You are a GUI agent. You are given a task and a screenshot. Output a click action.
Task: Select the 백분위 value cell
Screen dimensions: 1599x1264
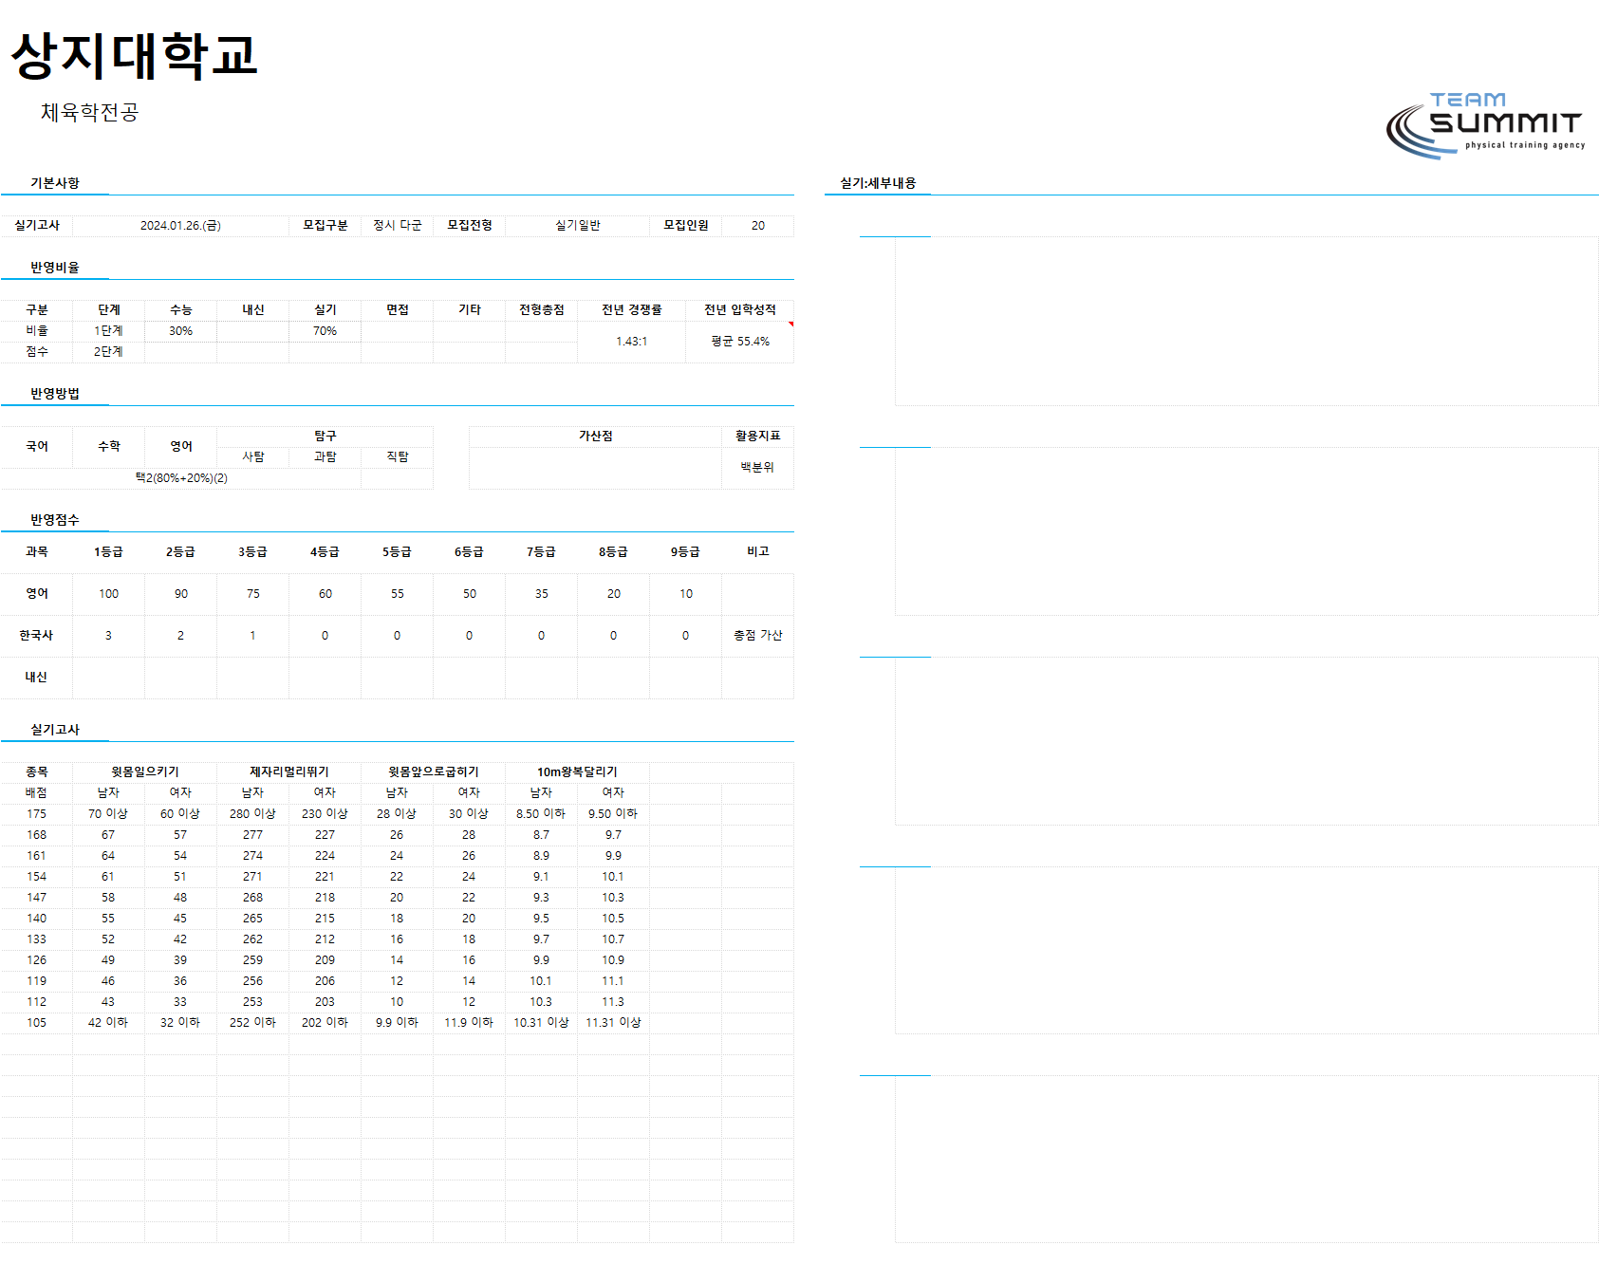tap(758, 468)
